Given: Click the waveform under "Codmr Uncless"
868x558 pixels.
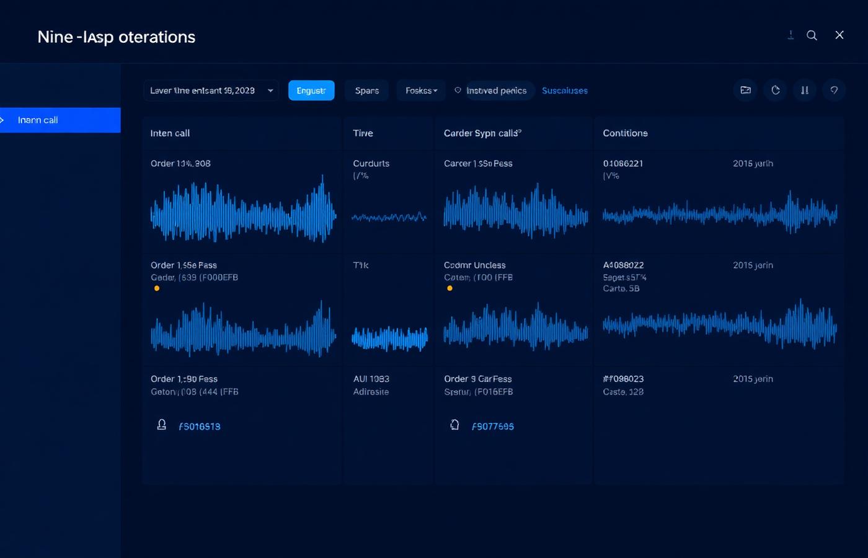Looking at the screenshot, I should (516, 327).
